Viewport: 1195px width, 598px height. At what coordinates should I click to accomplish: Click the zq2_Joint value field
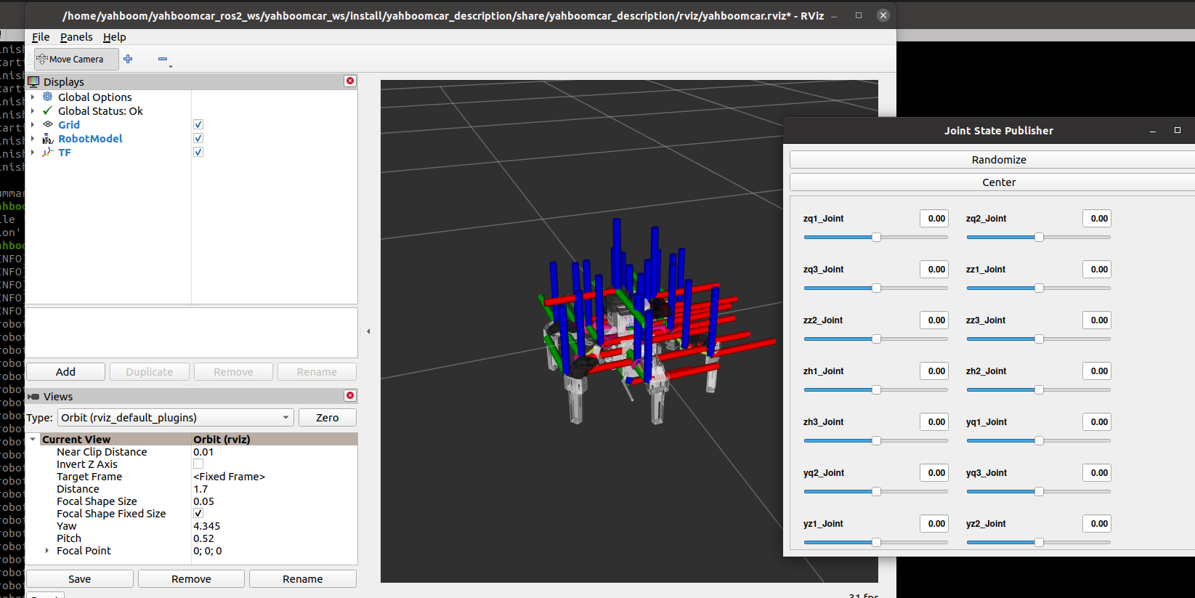(1096, 219)
